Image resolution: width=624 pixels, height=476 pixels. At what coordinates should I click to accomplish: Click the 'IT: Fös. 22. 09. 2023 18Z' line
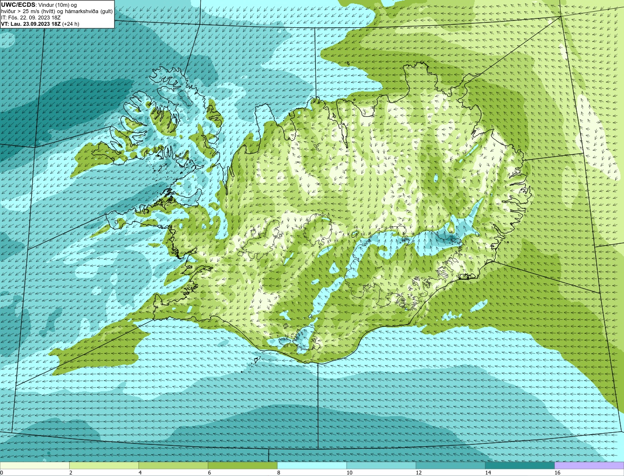pos(31,18)
